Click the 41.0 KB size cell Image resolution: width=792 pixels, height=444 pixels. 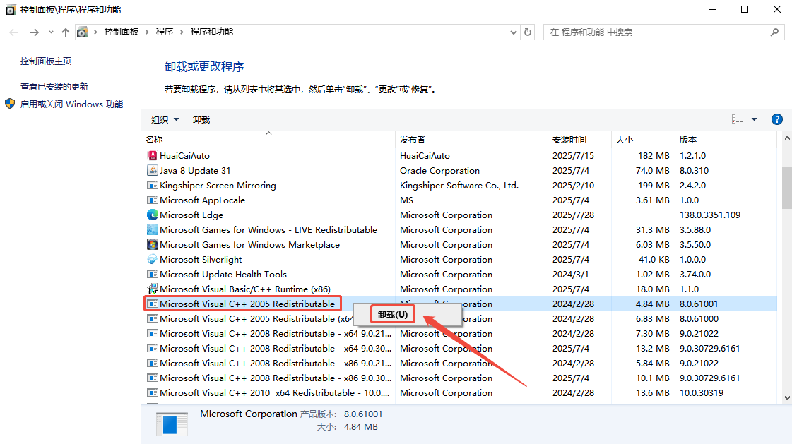pos(654,259)
